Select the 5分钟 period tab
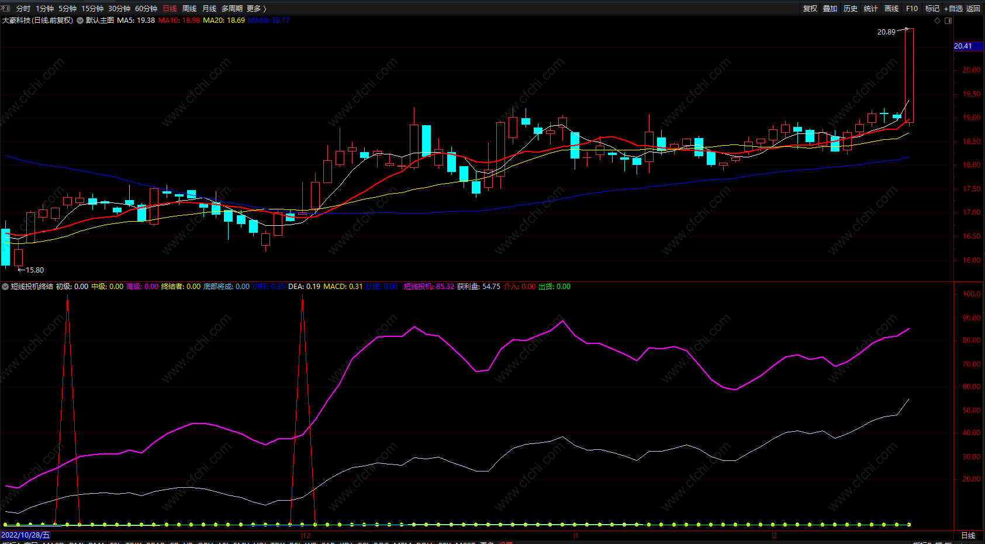Screen dimensions: 985x544 point(67,8)
